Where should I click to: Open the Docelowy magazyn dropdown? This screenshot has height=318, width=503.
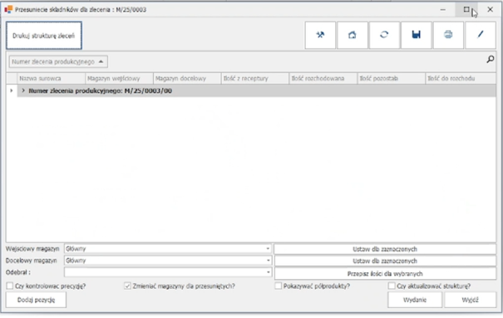coord(268,261)
